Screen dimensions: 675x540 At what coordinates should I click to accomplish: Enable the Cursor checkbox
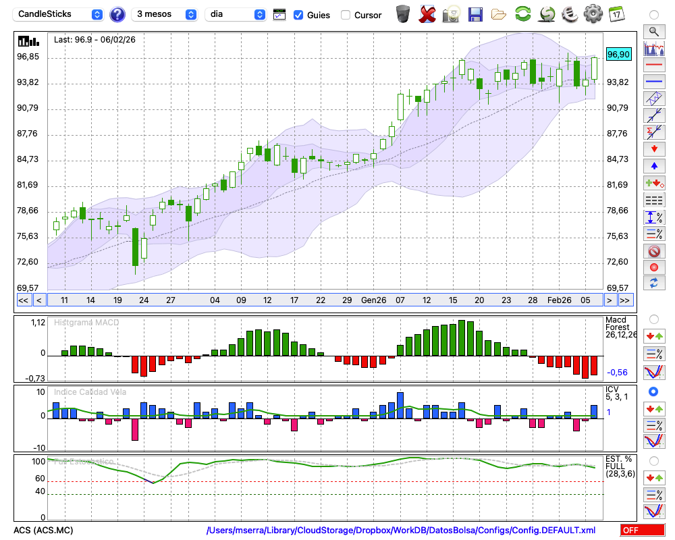(x=345, y=15)
